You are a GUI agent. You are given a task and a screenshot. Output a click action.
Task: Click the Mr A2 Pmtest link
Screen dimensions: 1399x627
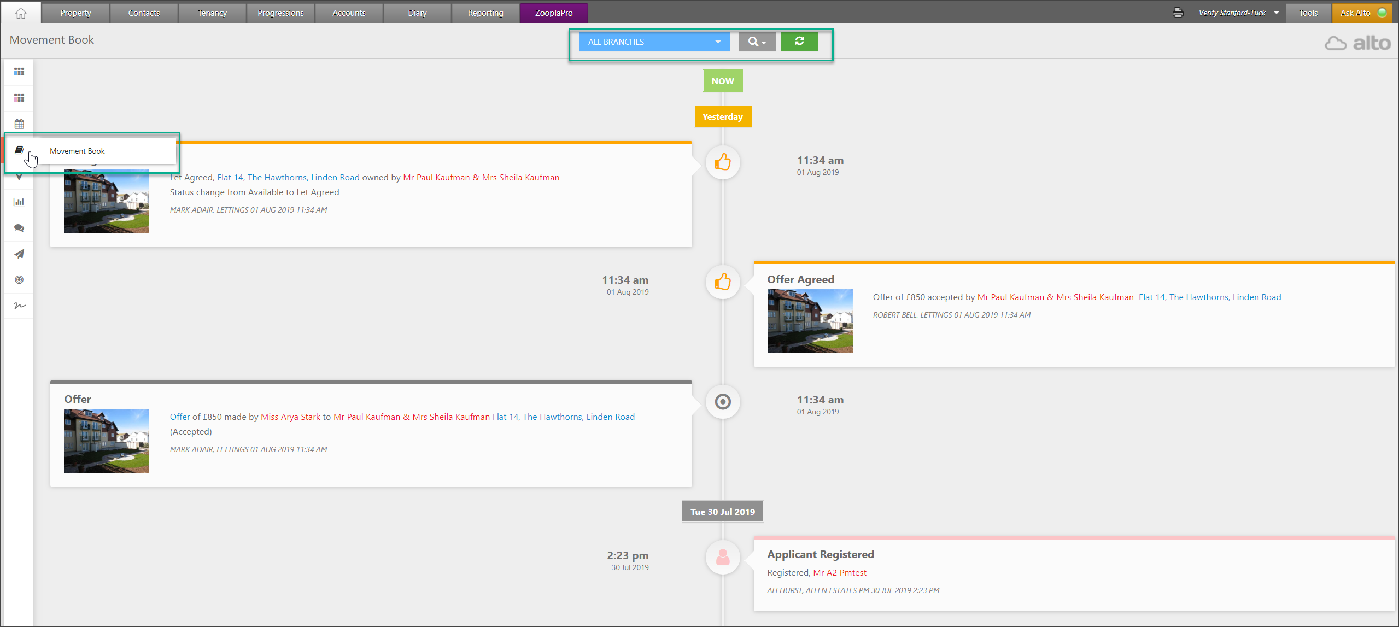pos(839,572)
